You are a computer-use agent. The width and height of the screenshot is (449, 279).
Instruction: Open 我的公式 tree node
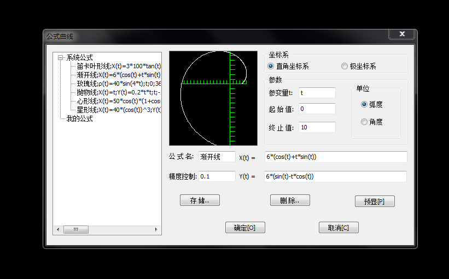[79, 118]
